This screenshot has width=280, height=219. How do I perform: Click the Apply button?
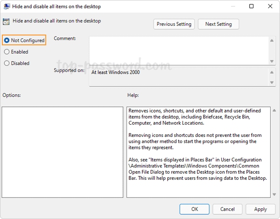(260, 209)
